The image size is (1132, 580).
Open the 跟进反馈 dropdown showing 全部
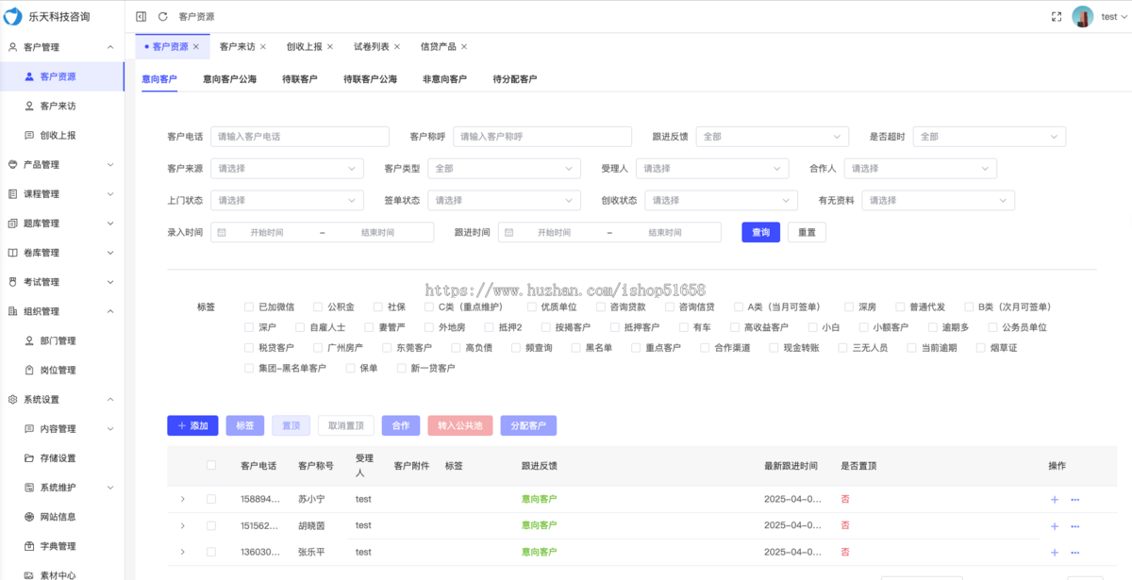coord(772,136)
